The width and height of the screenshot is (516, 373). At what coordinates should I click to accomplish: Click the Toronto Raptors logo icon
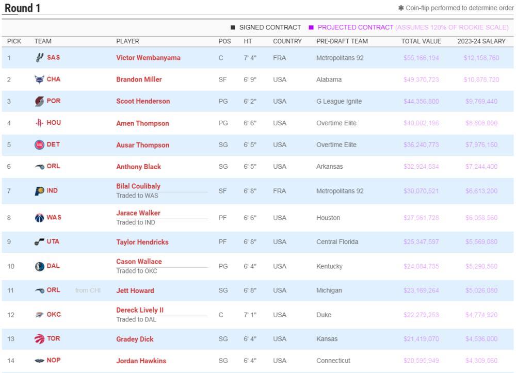pos(39,339)
